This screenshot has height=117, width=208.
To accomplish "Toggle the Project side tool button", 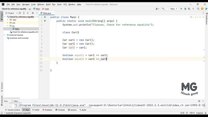I will click(x=2, y=16).
